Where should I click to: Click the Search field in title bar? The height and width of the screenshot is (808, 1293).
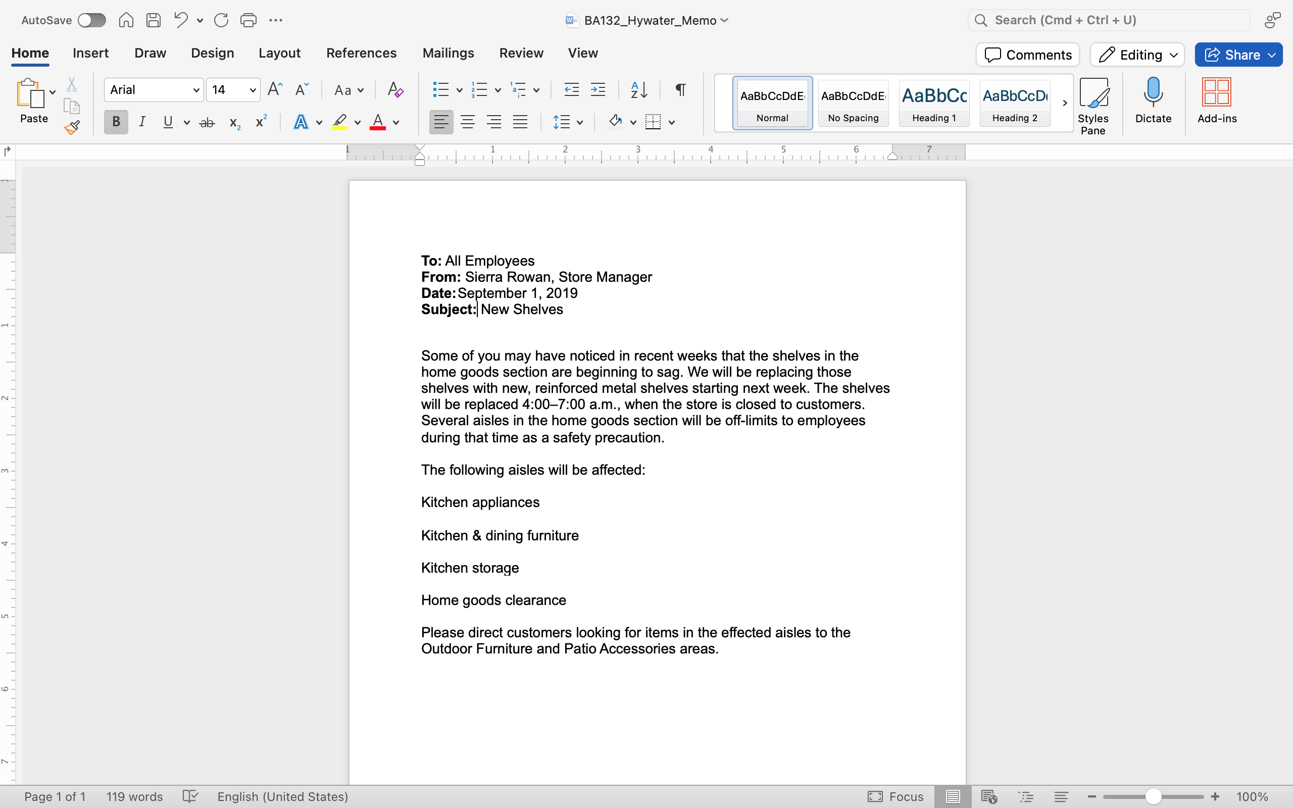pyautogui.click(x=1109, y=20)
